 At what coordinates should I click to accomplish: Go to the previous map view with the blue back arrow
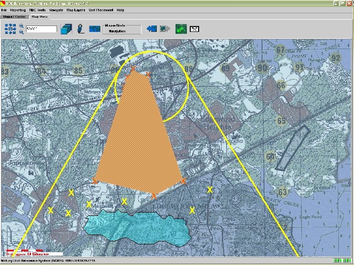click(x=152, y=28)
